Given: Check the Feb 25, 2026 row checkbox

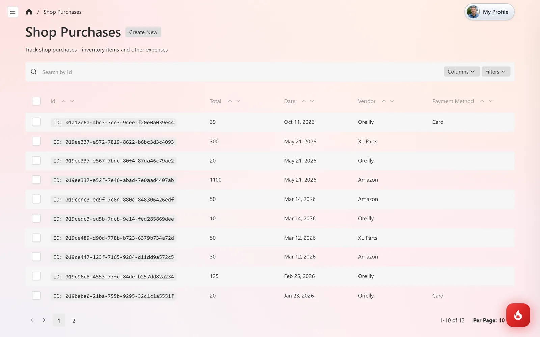Looking at the screenshot, I should click(x=36, y=276).
